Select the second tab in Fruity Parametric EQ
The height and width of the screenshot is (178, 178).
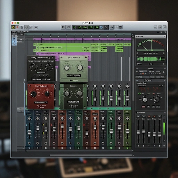38,61
